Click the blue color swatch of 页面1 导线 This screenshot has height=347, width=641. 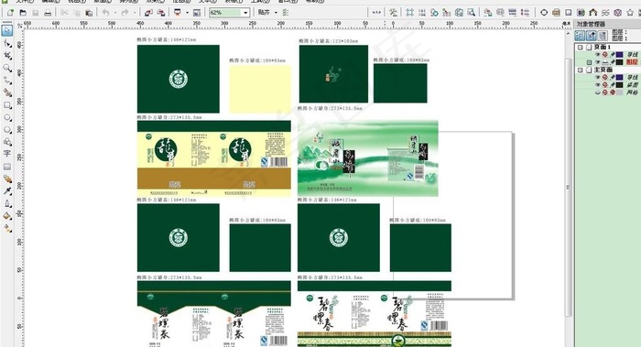click(620, 54)
